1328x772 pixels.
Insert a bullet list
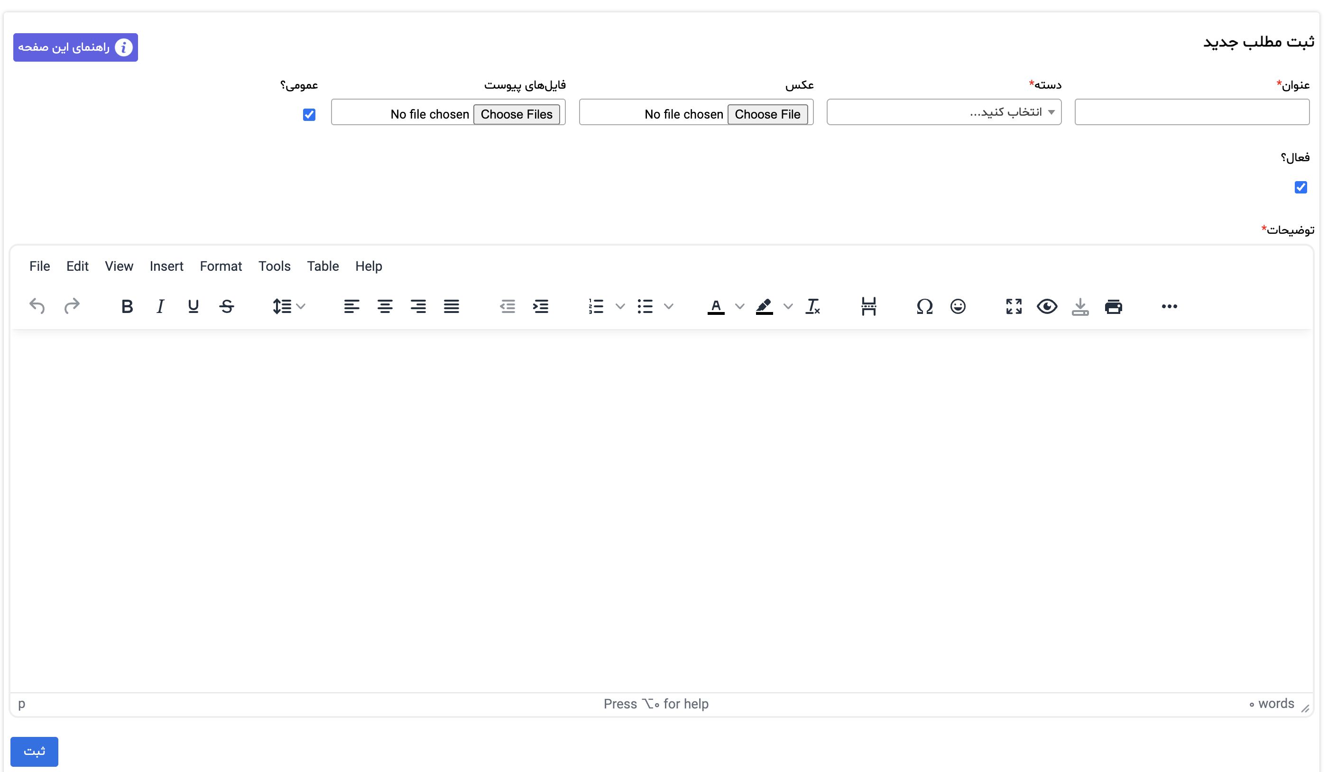point(645,306)
